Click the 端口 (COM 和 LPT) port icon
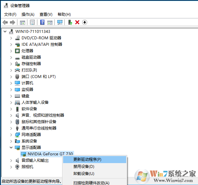This screenshot has width=198, height=185. [17, 77]
